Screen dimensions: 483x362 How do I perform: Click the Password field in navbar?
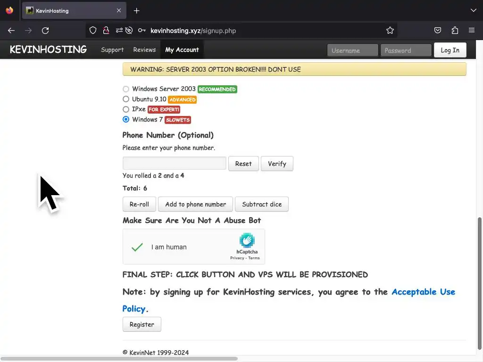click(406, 50)
